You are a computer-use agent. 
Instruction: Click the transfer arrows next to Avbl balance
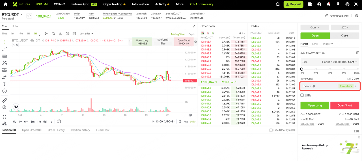coord(323,53)
